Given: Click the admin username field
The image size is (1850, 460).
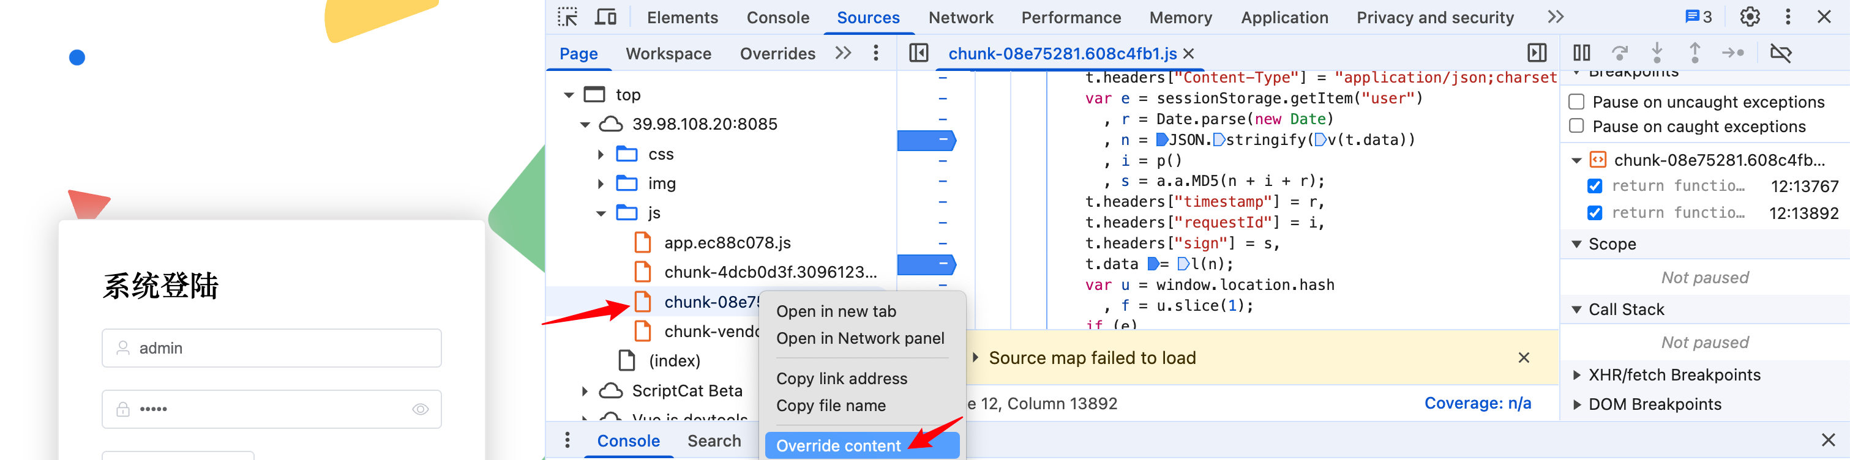Looking at the screenshot, I should tap(271, 348).
